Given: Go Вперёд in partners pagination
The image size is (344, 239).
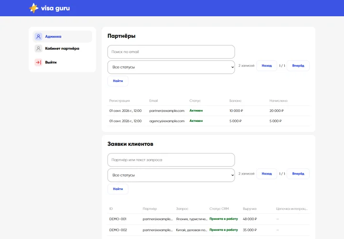Looking at the screenshot, I should click(x=298, y=65).
